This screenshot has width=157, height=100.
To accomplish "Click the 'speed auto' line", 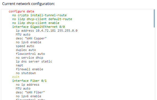I will click(x=25, y=46).
